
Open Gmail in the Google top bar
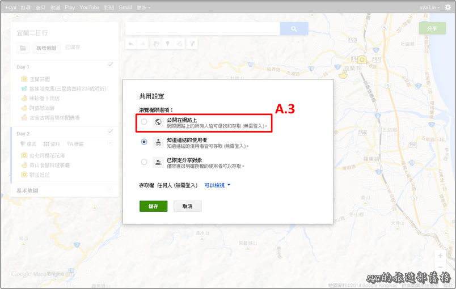tap(125, 7)
